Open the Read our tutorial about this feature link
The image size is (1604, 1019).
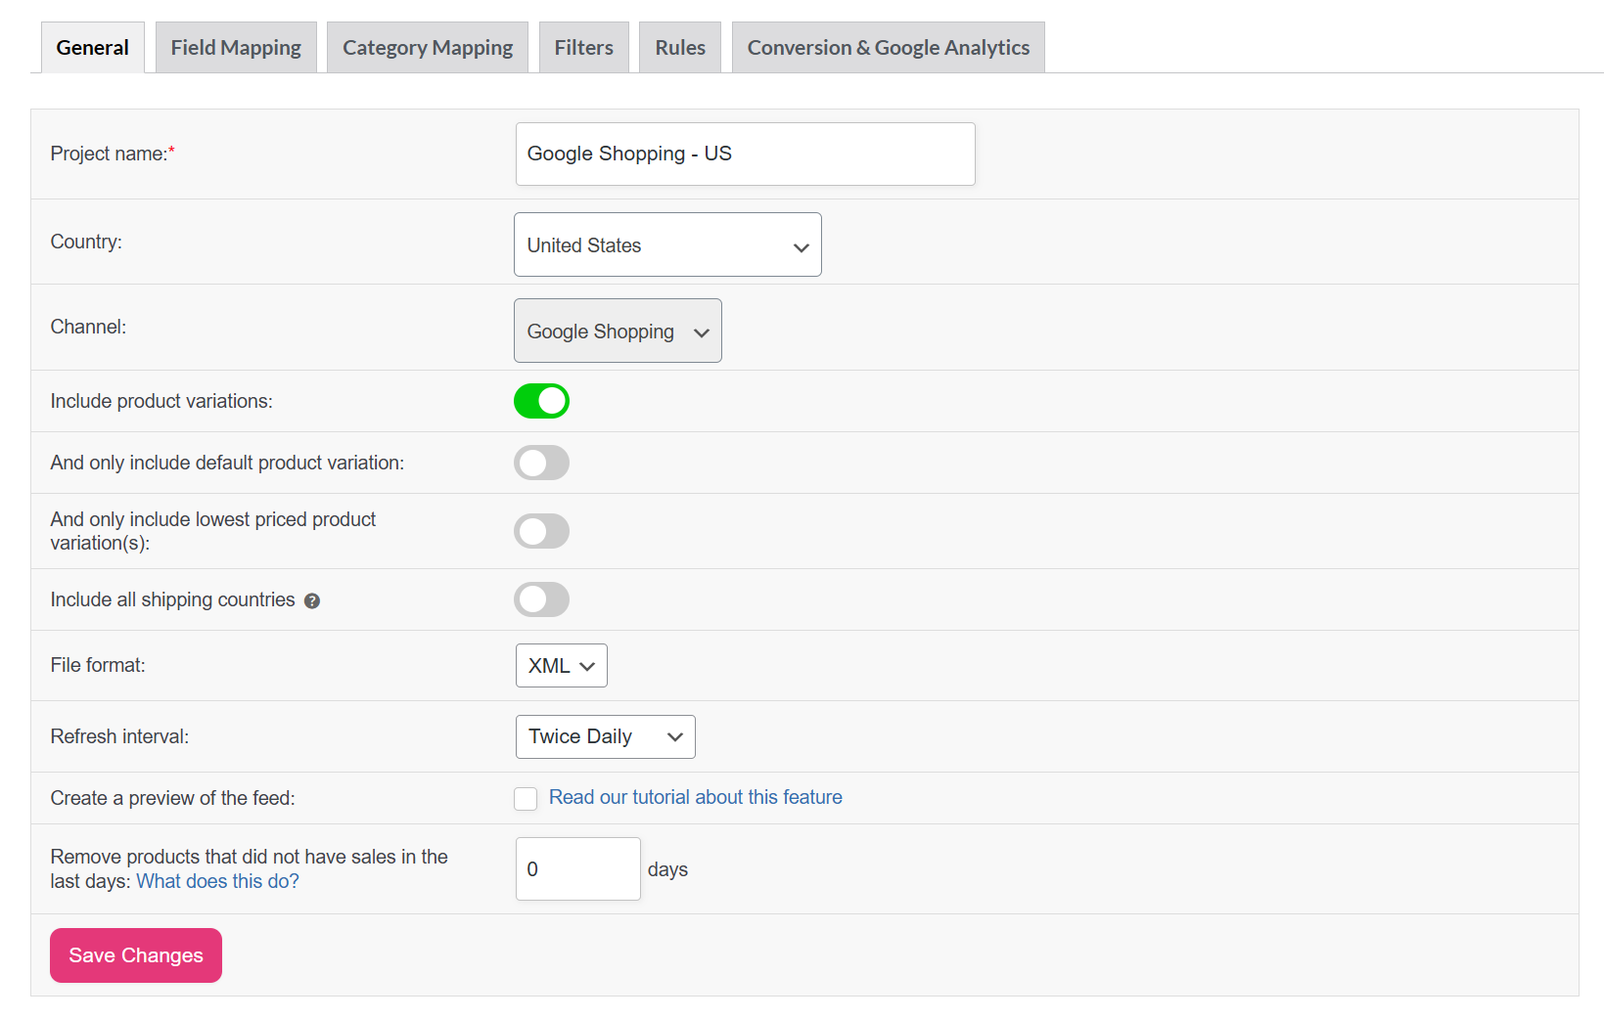click(x=695, y=797)
